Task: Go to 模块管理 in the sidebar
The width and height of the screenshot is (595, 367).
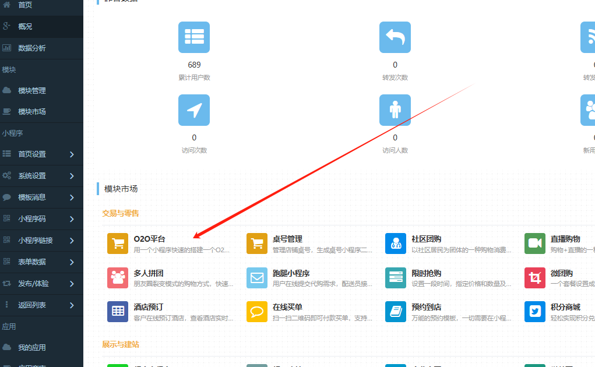Action: pos(32,91)
